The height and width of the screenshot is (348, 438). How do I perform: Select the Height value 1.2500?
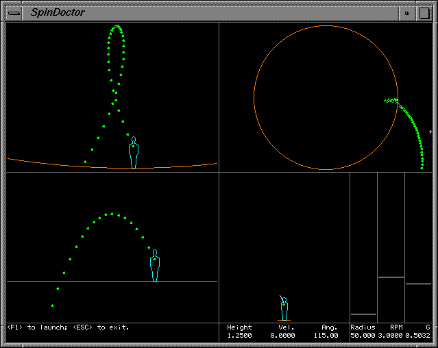click(x=239, y=336)
